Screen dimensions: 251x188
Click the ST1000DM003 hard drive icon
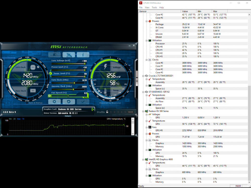point(146,92)
